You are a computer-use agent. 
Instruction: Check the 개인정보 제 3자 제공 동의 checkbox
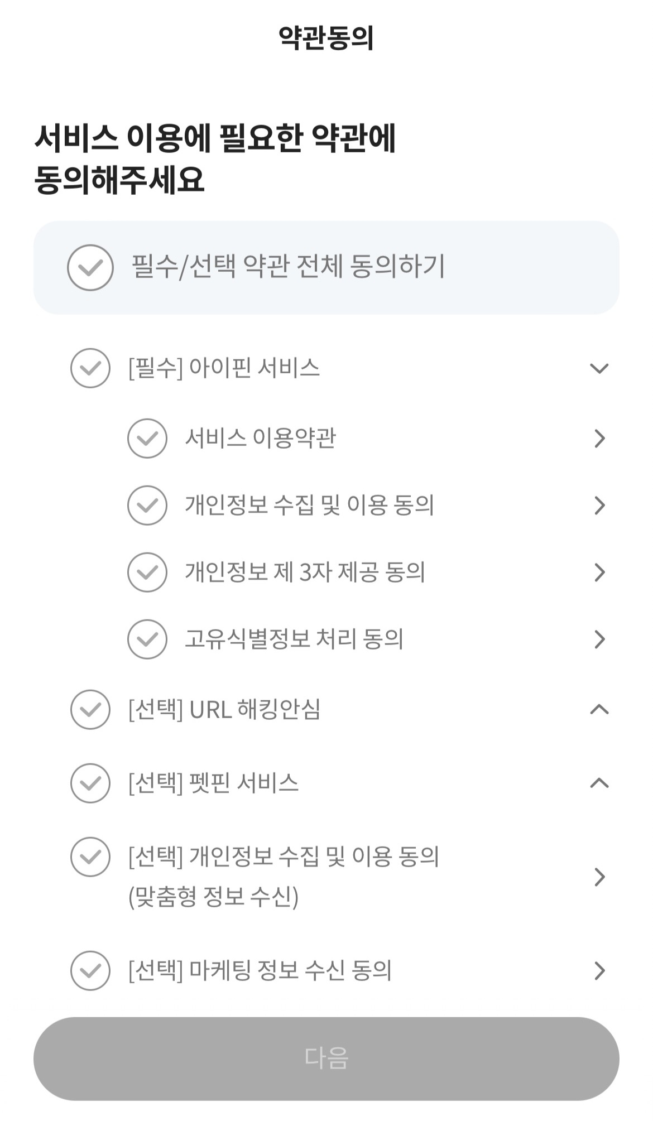147,572
